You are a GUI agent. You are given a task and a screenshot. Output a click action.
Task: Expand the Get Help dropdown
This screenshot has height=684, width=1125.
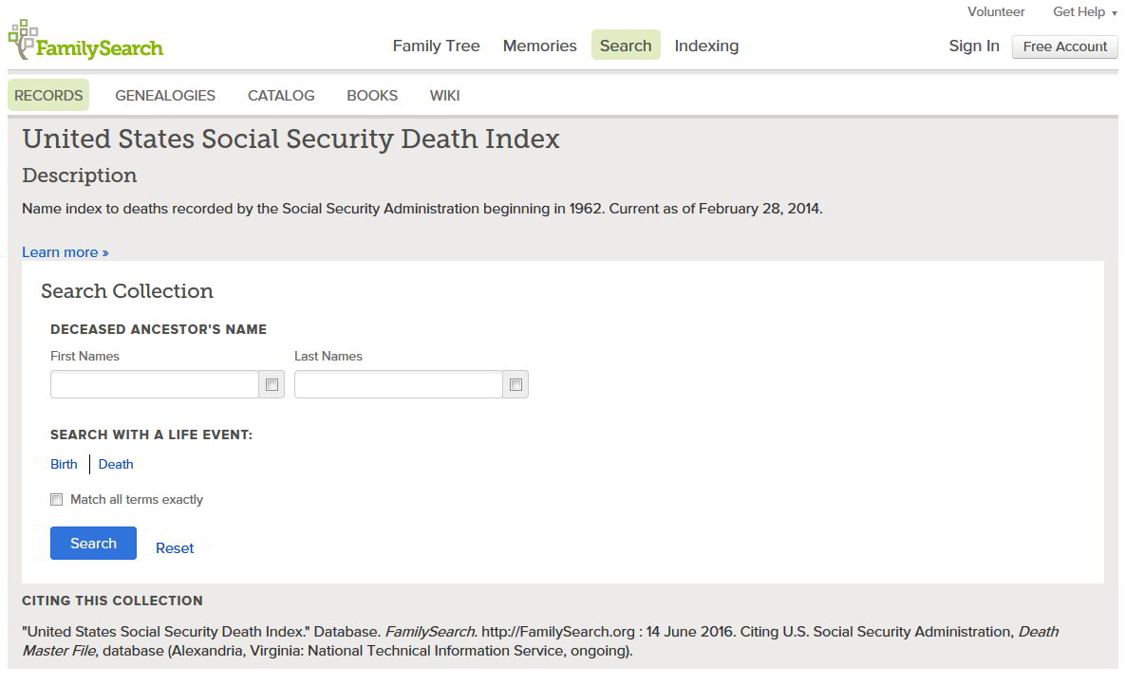click(1085, 12)
